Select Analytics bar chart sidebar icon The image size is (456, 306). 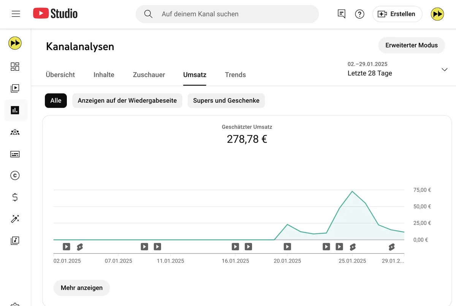coord(15,110)
